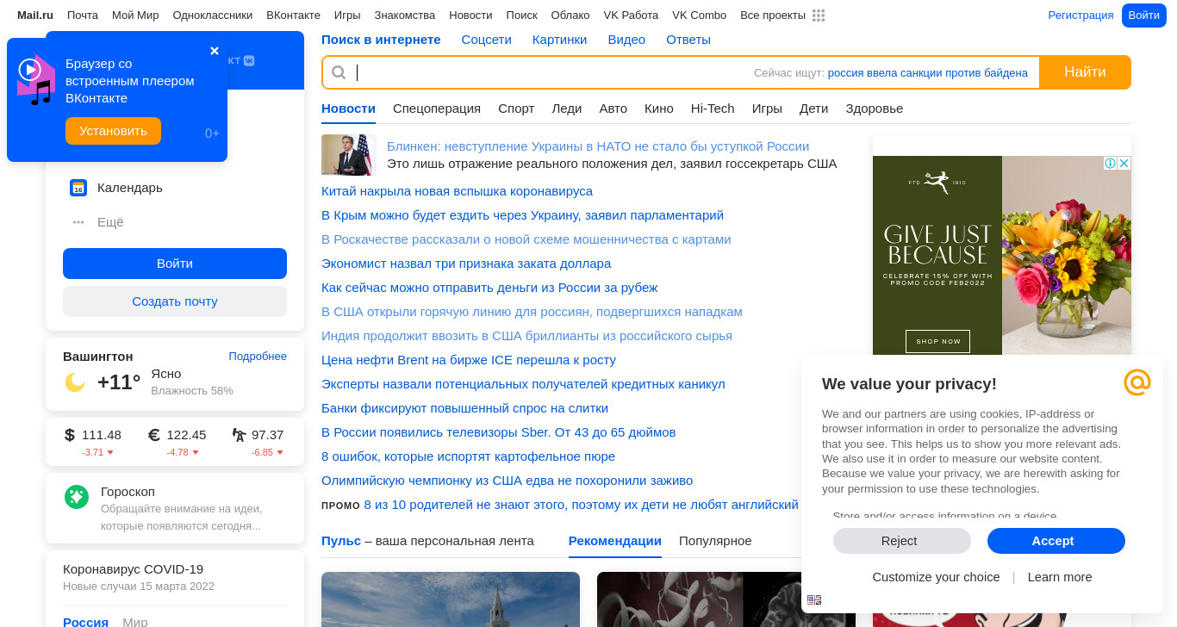Expand the Ещё three-dots menu
Image resolution: width=1177 pixels, height=627 pixels.
78,222
